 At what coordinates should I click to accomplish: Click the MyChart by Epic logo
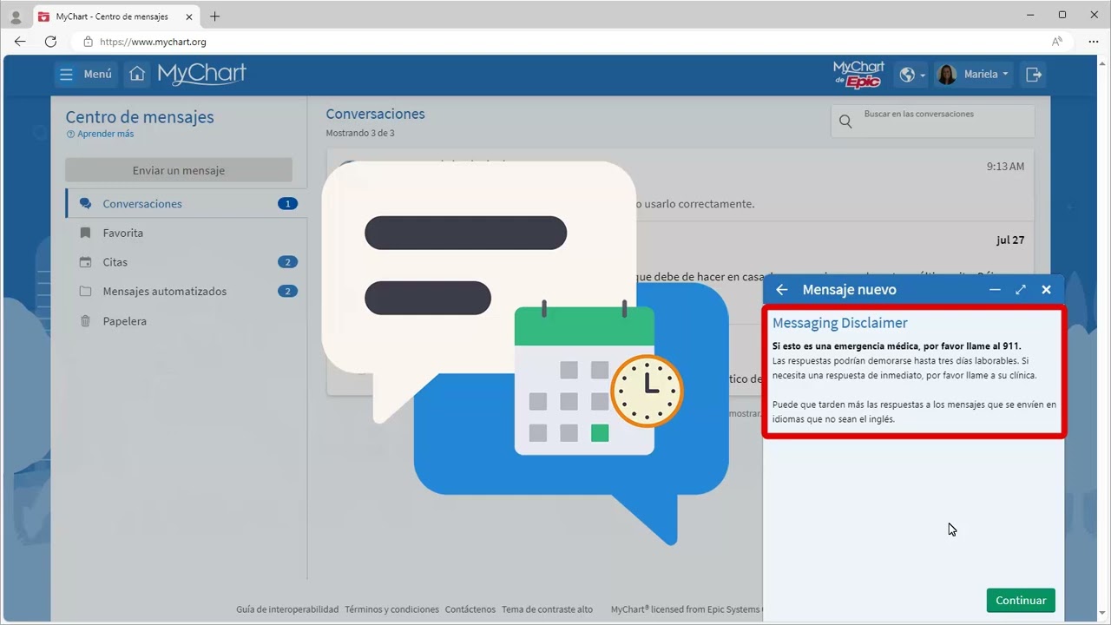pos(858,75)
